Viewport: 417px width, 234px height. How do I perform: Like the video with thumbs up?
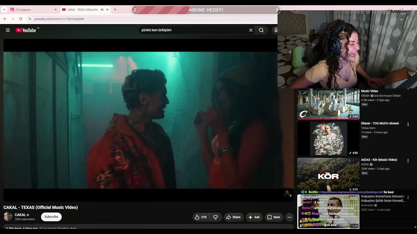pos(201,217)
